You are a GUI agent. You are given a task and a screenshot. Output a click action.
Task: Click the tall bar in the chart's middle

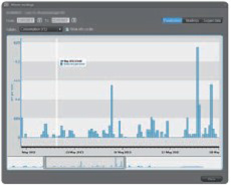click(111, 111)
